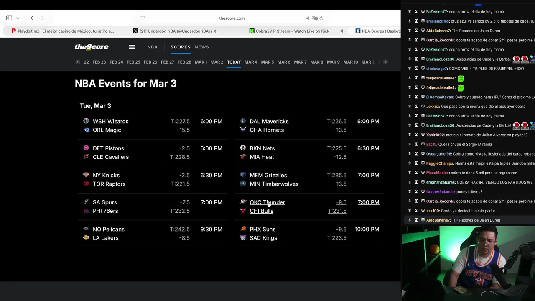The width and height of the screenshot is (535, 301).
Task: Select the SCORES tab
Action: point(181,47)
